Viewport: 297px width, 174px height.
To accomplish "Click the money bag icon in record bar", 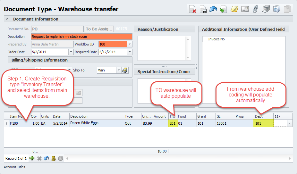I will [x=53, y=158].
